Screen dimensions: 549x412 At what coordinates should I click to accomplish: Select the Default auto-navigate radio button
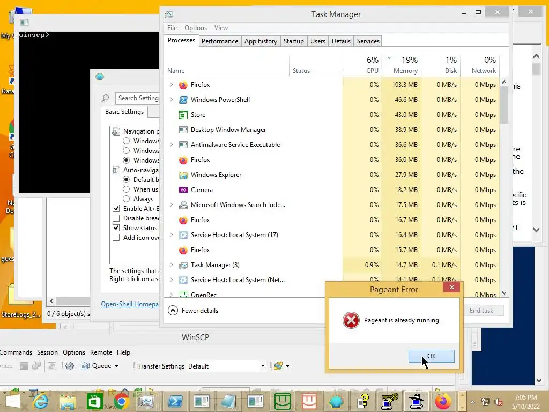(127, 179)
